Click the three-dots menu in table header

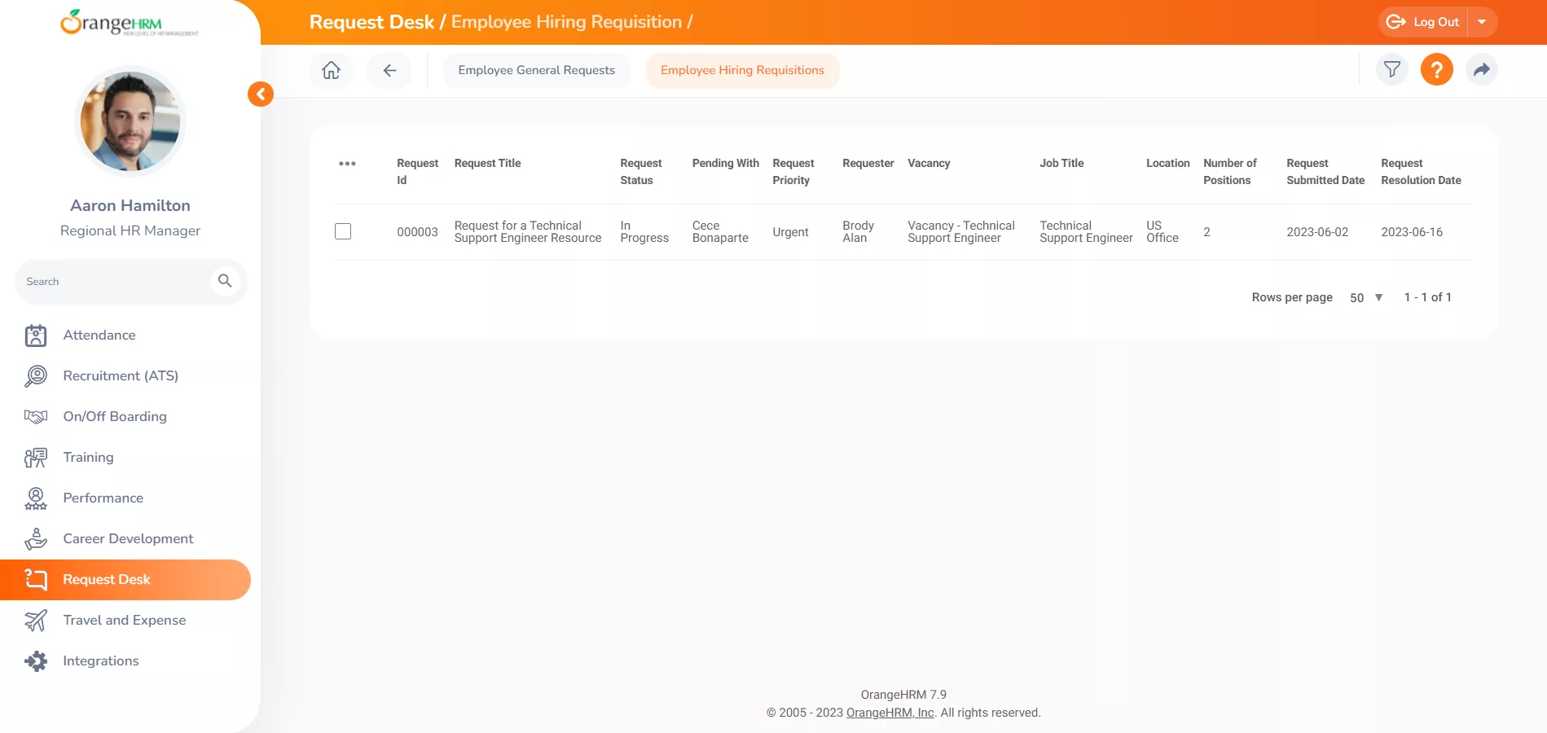(x=348, y=163)
